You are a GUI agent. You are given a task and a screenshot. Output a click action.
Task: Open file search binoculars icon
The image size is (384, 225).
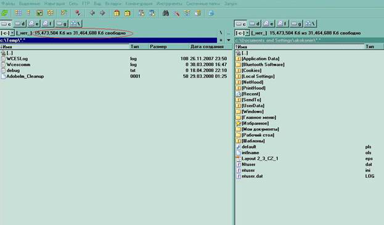[x=166, y=13]
